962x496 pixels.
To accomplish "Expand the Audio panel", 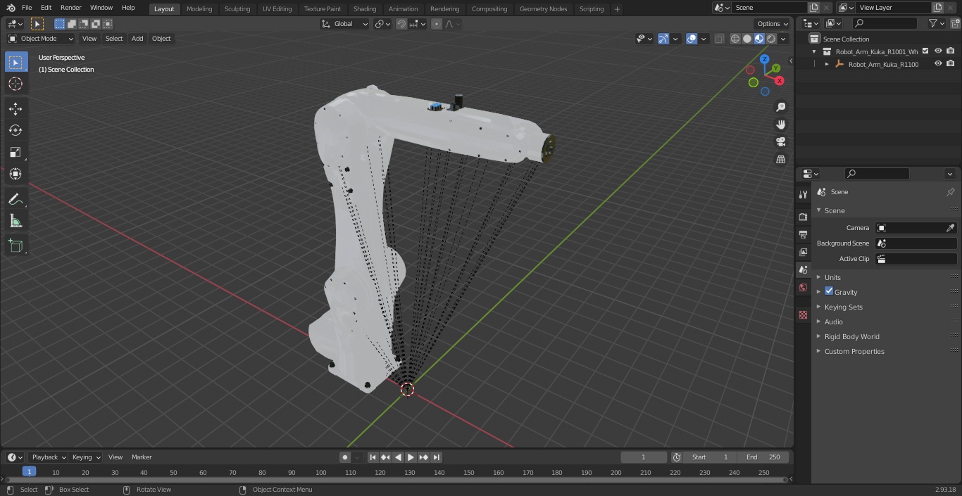I will click(834, 322).
